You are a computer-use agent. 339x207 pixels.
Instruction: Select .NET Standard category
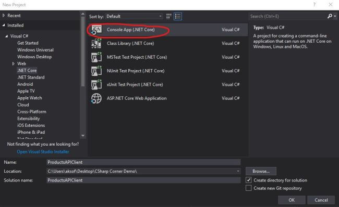(31, 77)
